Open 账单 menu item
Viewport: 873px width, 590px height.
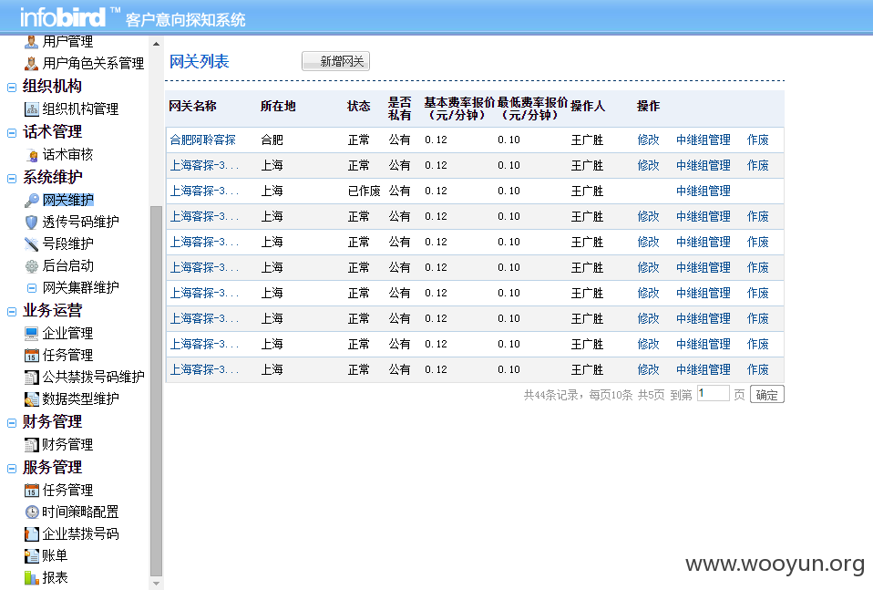(55, 556)
